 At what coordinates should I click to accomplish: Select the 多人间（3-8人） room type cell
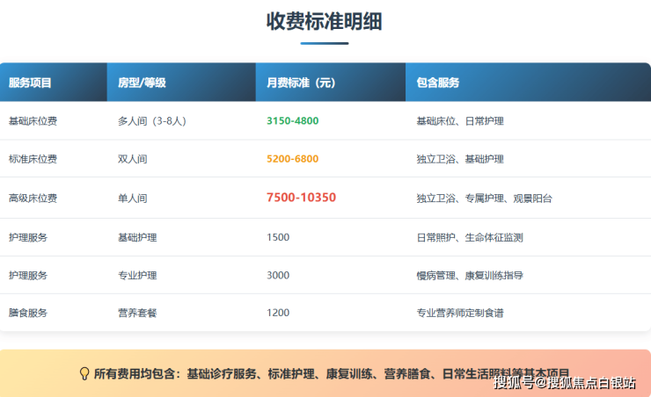152,121
